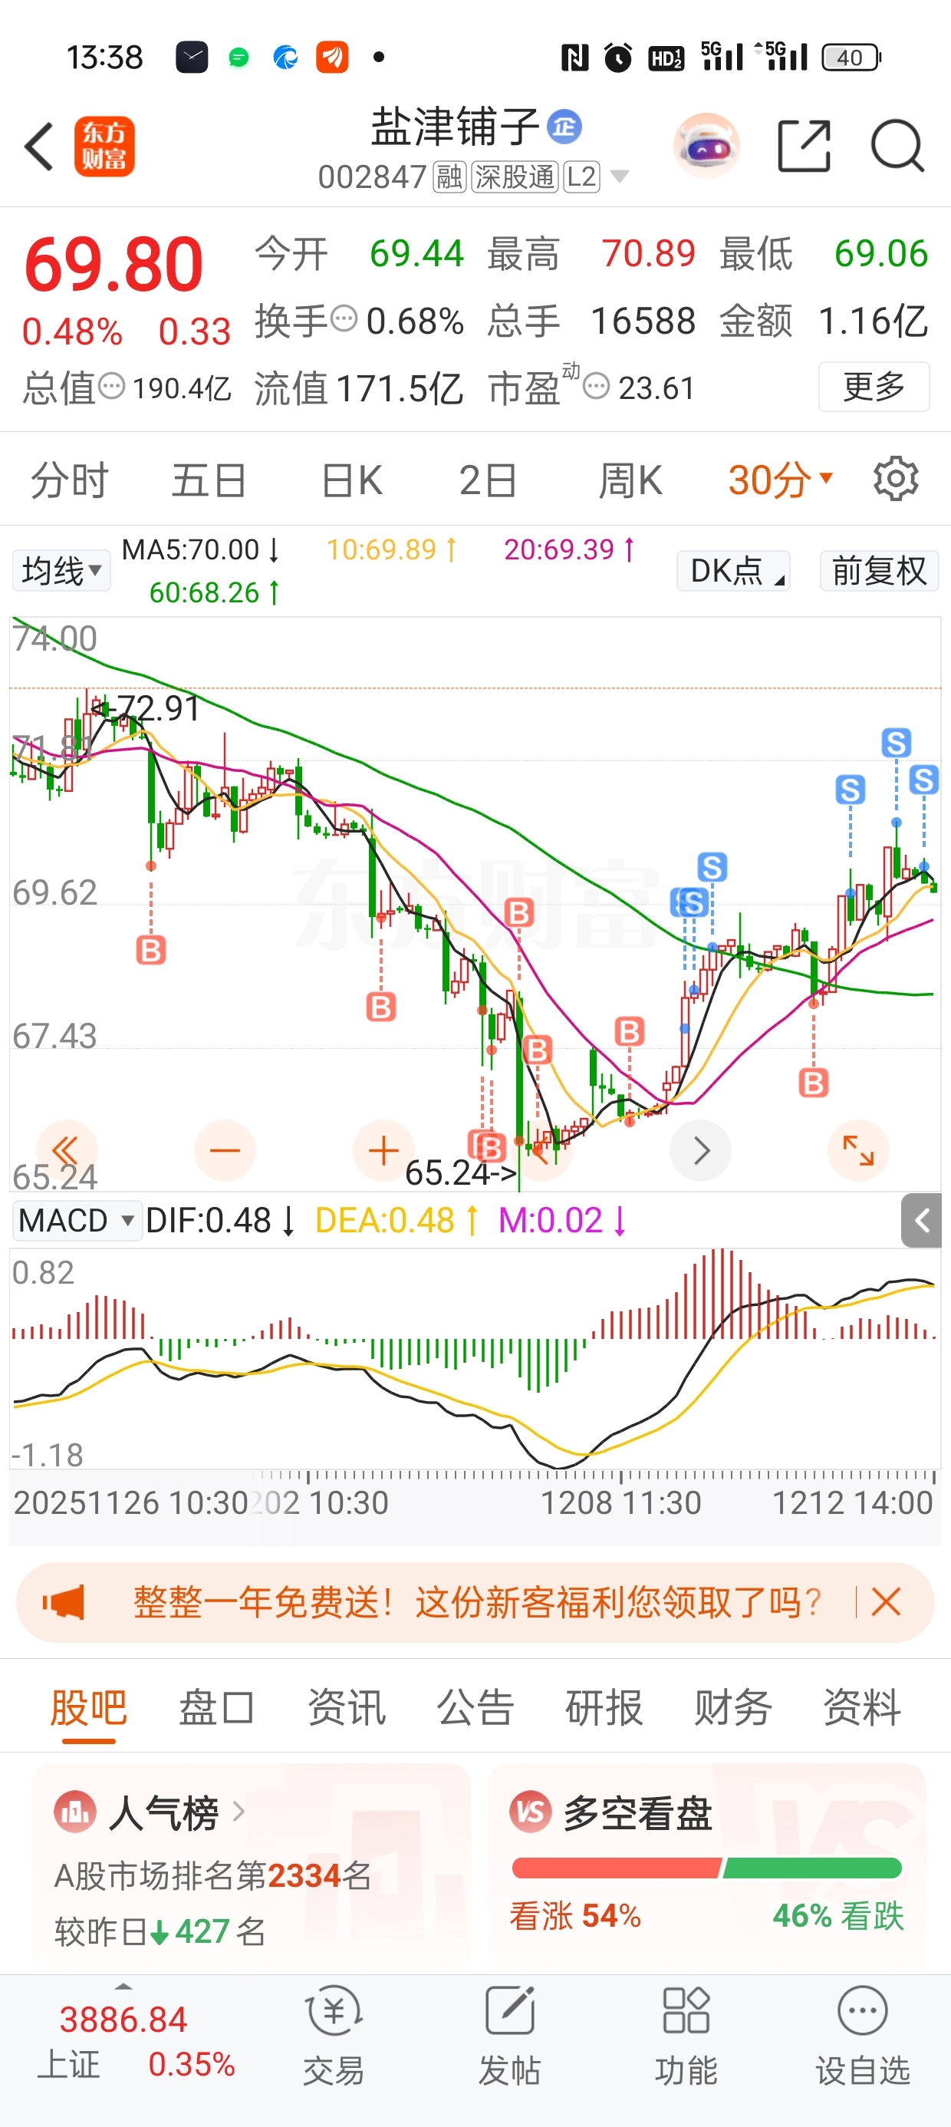Select the 盘口 tab
This screenshot has width=951, height=2127.
coord(217,1707)
